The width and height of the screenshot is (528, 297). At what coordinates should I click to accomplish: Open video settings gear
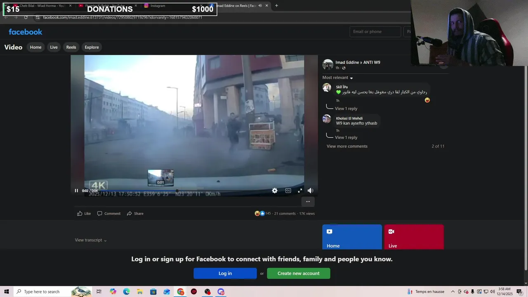pos(275,191)
